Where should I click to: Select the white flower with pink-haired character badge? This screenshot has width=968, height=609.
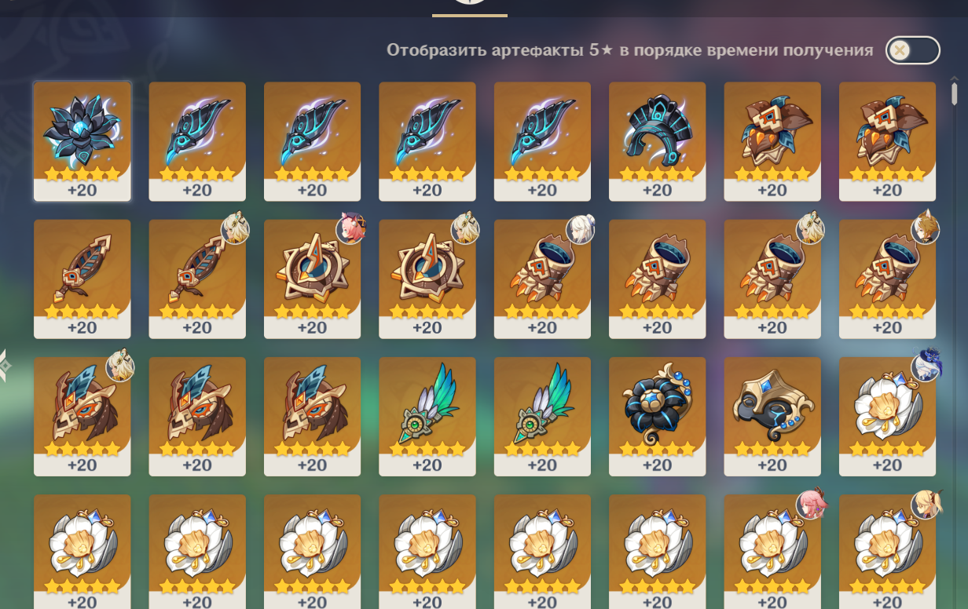tap(772, 552)
